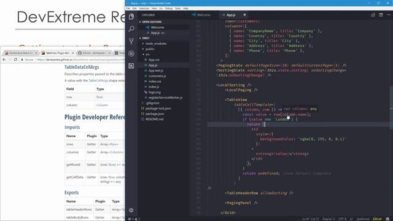This screenshot has height=221, width=393.
Task: Open the File menu
Action: tap(128, 9)
